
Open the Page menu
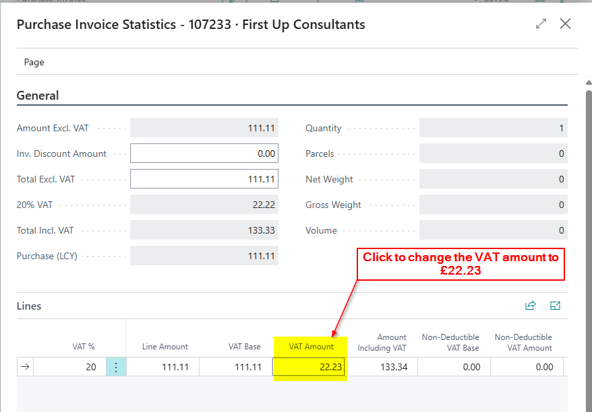pos(34,62)
